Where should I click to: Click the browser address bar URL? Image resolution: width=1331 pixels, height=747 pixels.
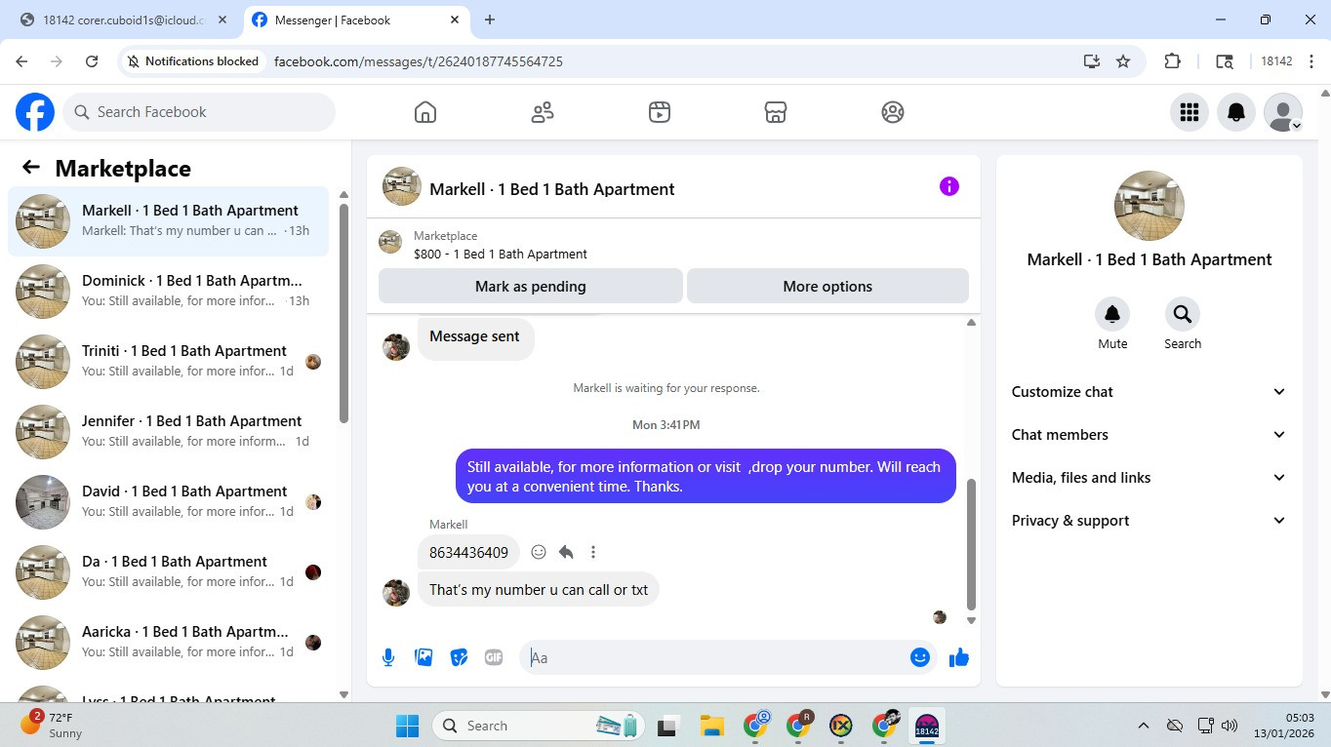418,61
